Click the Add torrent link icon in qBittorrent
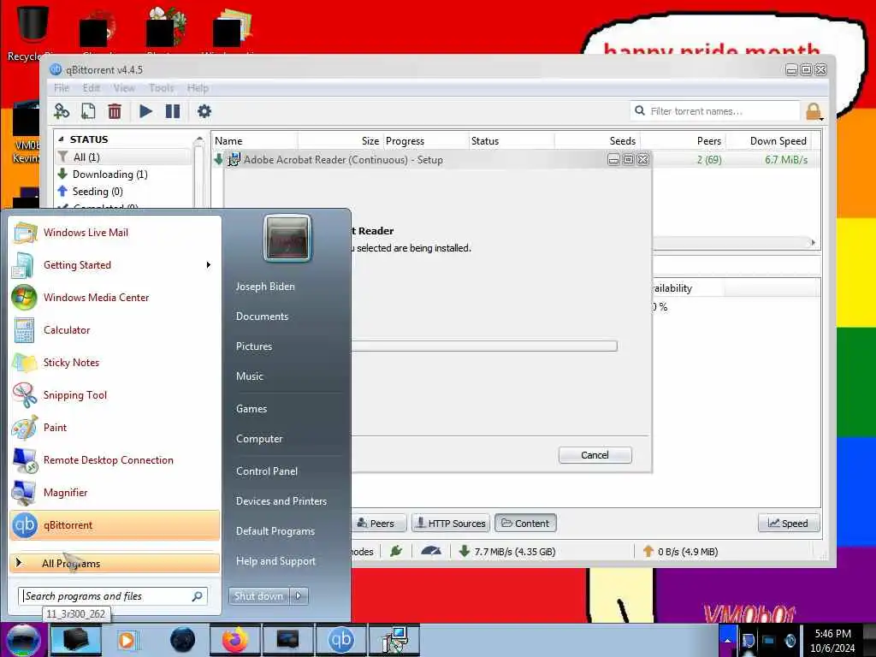The image size is (876, 657). pyautogui.click(x=62, y=111)
